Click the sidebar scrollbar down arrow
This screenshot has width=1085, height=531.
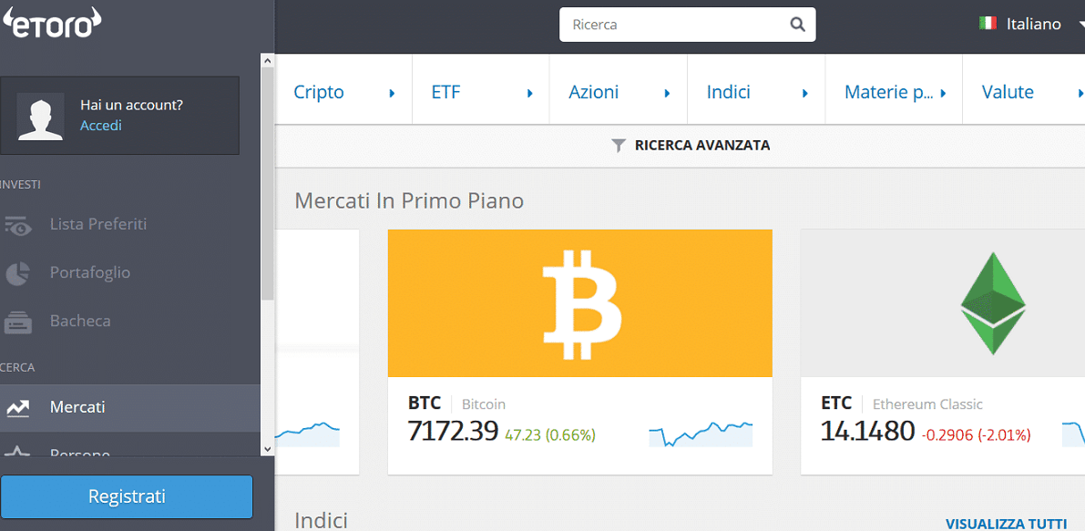[268, 449]
